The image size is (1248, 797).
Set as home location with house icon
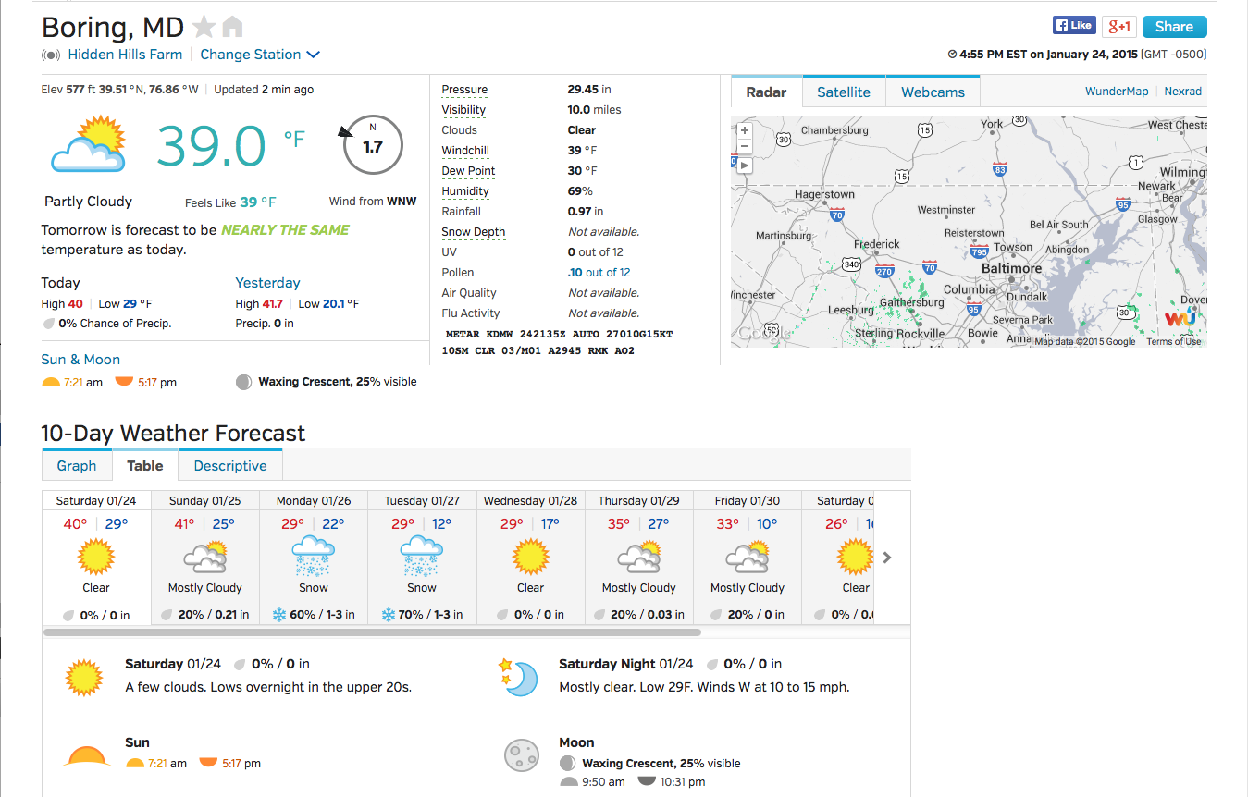[232, 26]
